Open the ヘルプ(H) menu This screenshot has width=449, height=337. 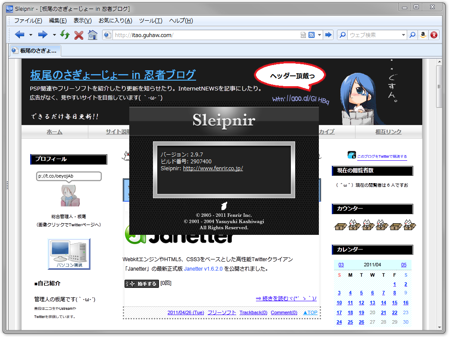[181, 21]
